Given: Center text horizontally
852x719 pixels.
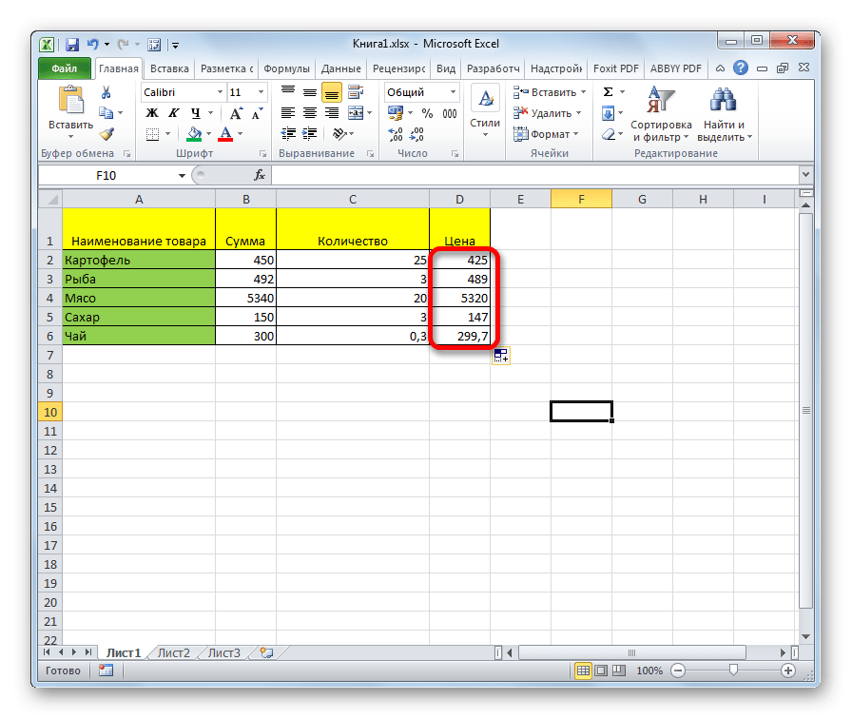Looking at the screenshot, I should 310,113.
